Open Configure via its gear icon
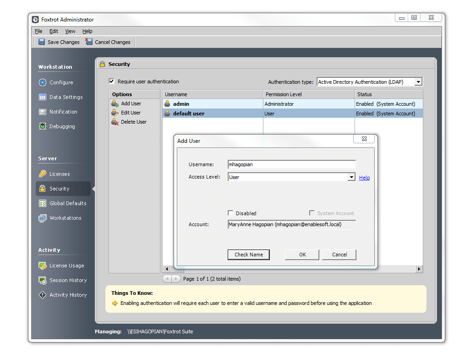459x353 pixels. pyautogui.click(x=43, y=82)
